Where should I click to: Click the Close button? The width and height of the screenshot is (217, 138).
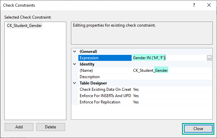tap(198, 129)
